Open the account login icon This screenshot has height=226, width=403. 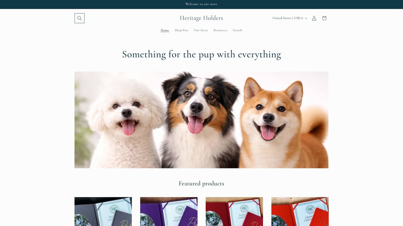314,18
